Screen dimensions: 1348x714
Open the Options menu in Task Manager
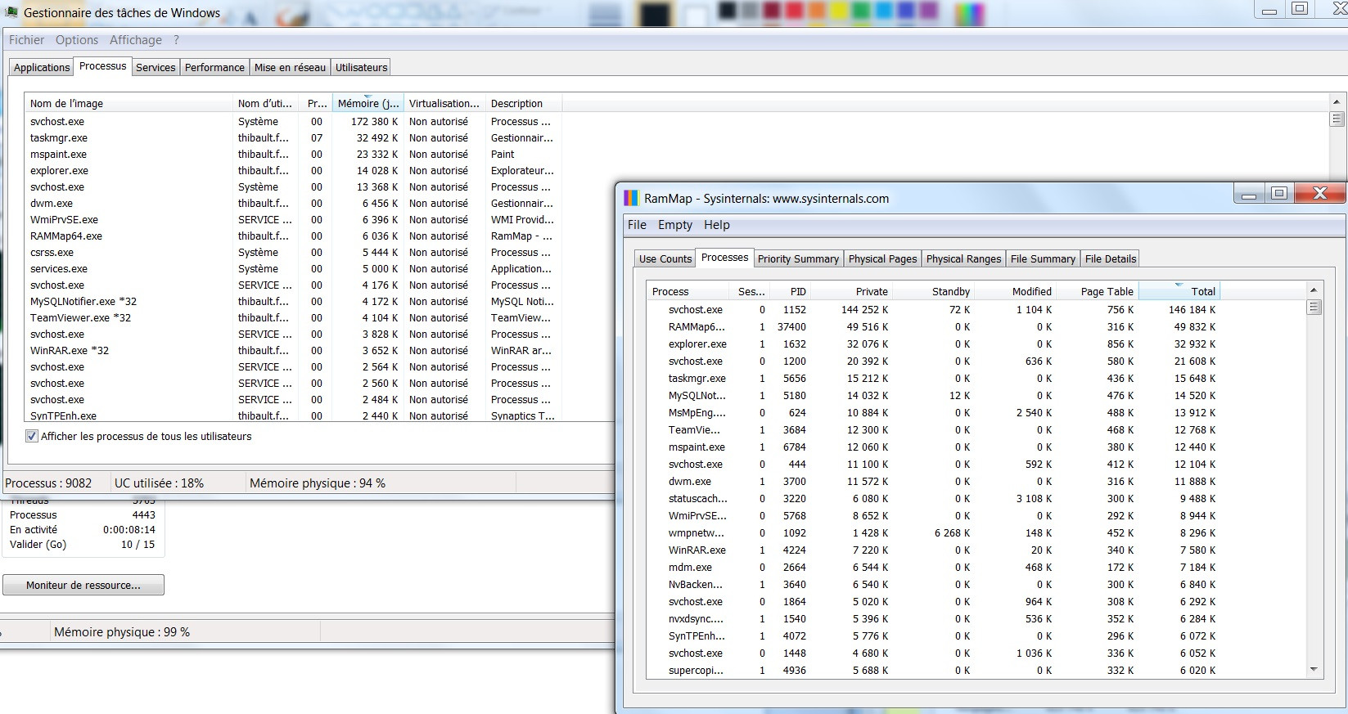pyautogui.click(x=77, y=40)
